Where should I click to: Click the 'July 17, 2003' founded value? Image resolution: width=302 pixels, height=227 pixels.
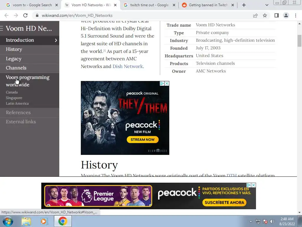(x=208, y=48)
